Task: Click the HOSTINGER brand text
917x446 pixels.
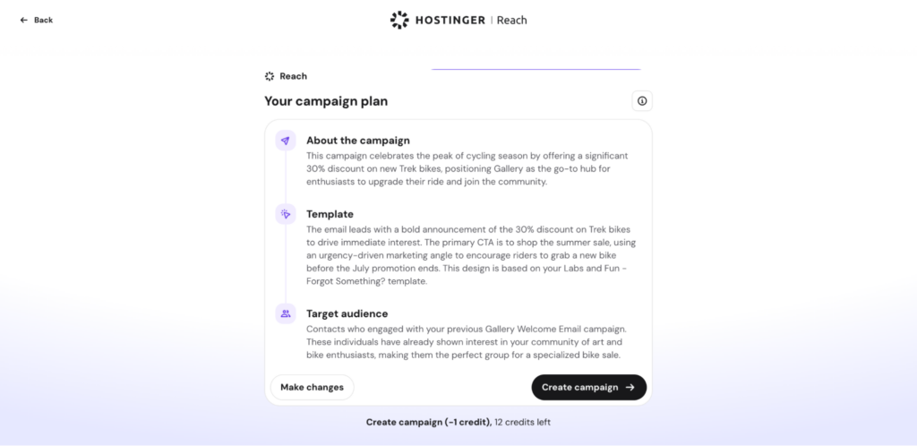Action: pyautogui.click(x=450, y=20)
